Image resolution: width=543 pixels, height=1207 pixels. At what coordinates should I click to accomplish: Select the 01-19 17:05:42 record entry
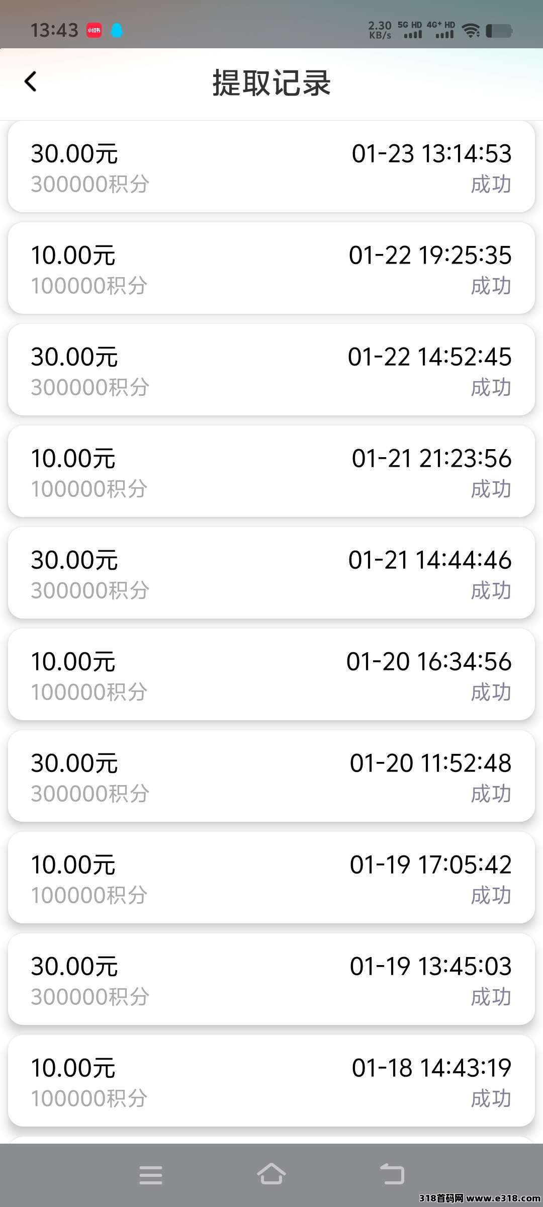(271, 878)
